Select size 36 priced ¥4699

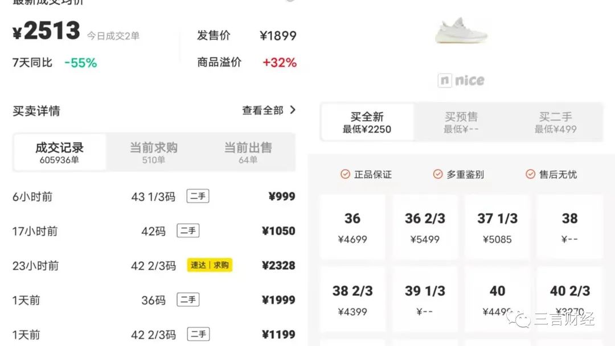[x=352, y=227]
